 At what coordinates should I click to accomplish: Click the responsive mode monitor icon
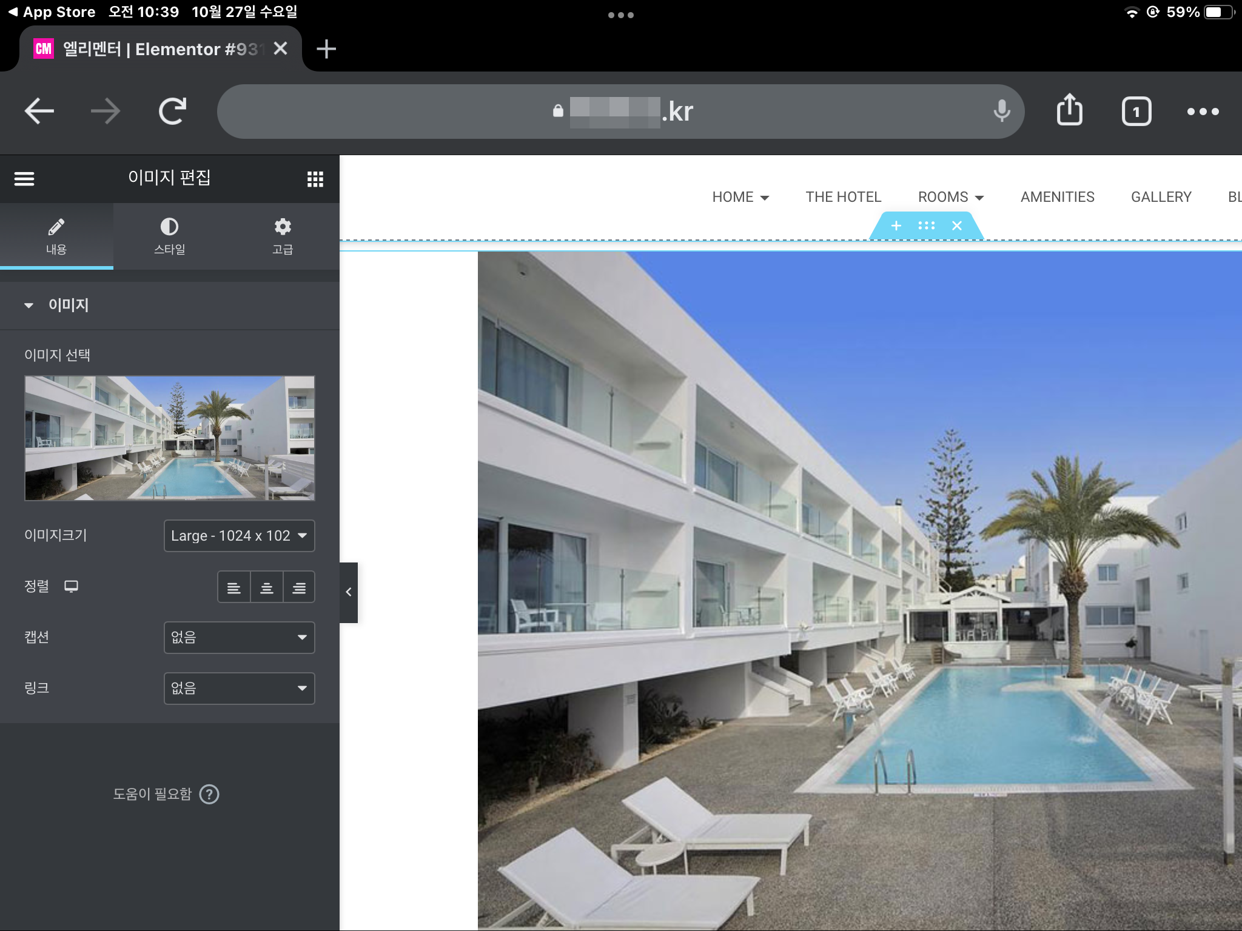coord(72,586)
